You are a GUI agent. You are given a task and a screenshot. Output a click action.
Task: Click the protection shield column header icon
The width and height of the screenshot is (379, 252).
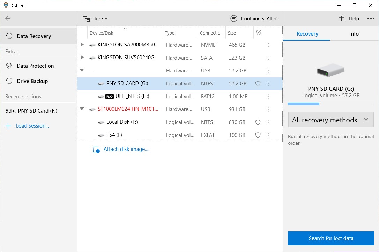click(259, 32)
